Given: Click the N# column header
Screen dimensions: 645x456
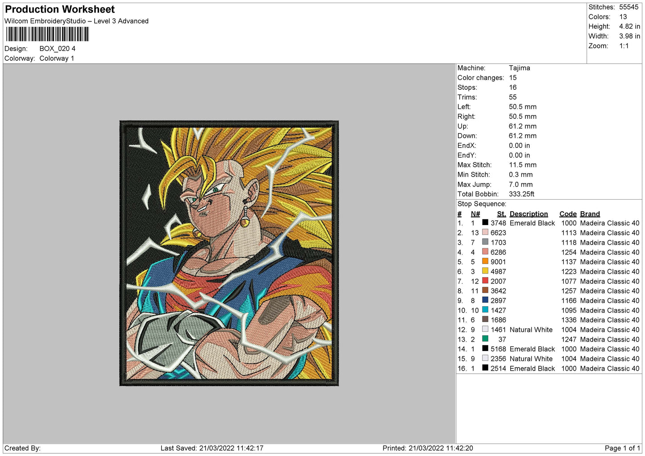Looking at the screenshot, I should (x=475, y=214).
